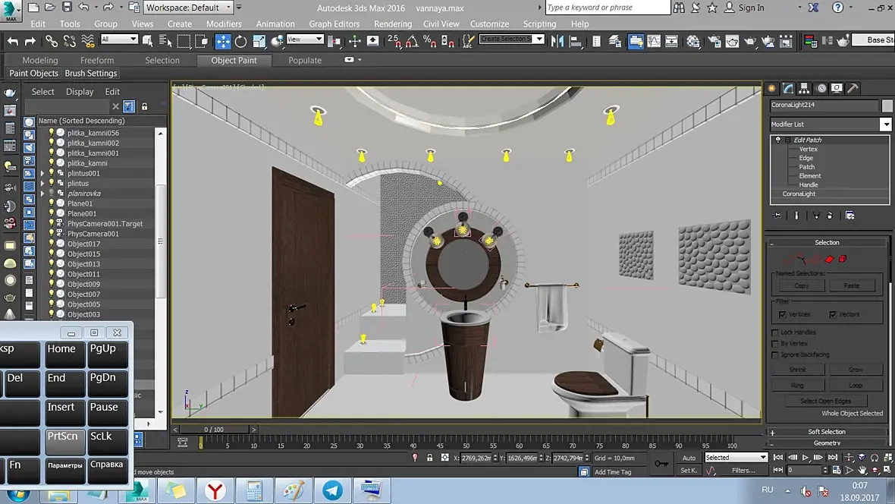Switch to the Populate ribbon tab
Image resolution: width=895 pixels, height=504 pixels.
(x=305, y=60)
